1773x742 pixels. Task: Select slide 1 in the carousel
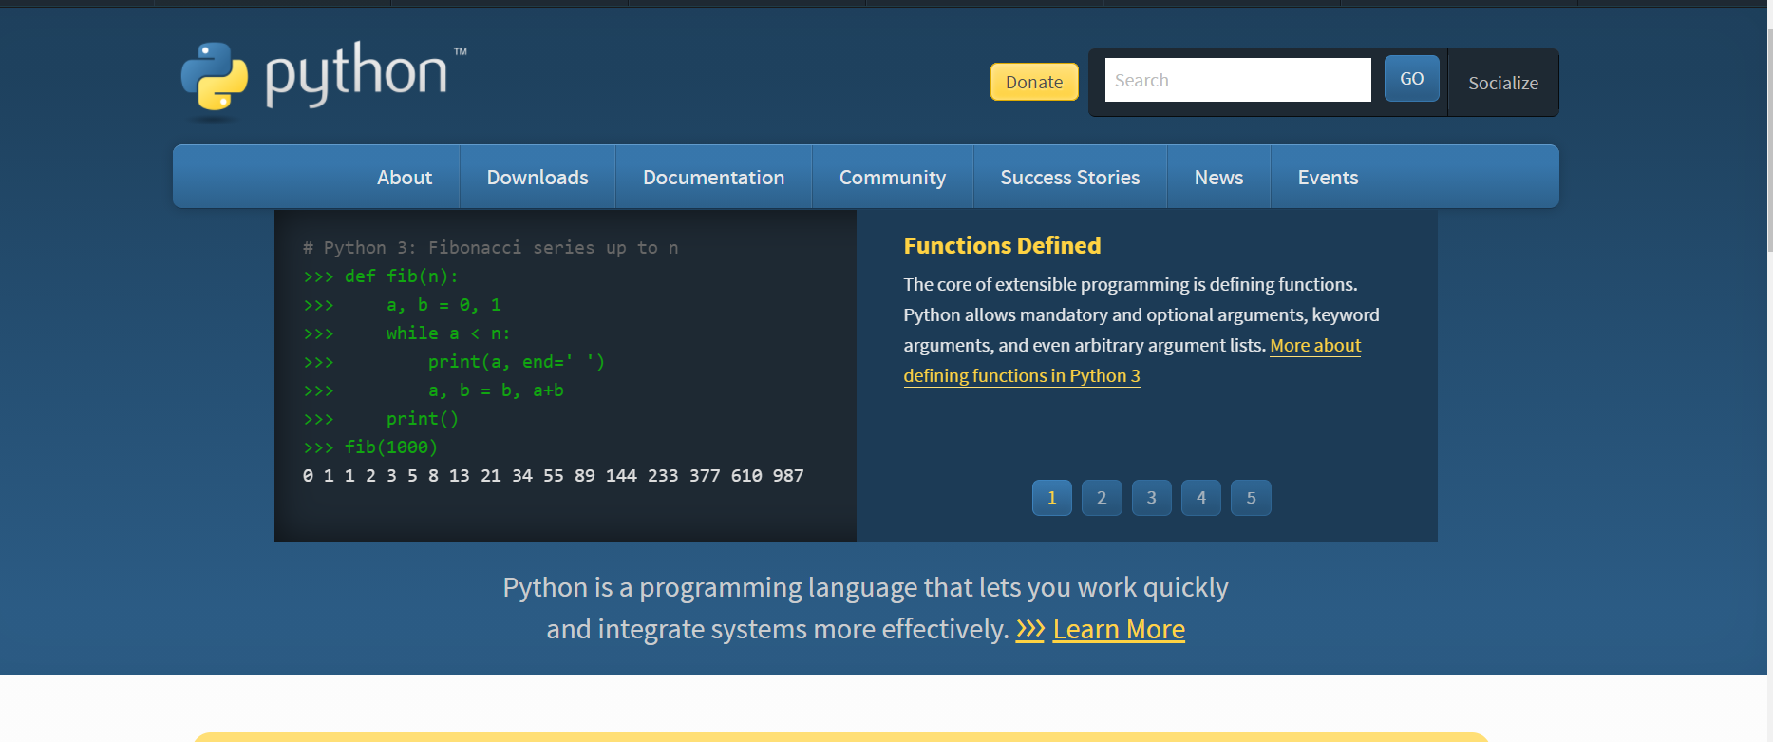(1051, 498)
